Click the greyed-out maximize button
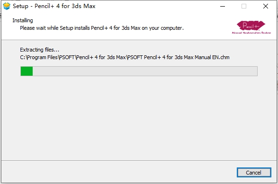278x184 pixels. pos(244,6)
